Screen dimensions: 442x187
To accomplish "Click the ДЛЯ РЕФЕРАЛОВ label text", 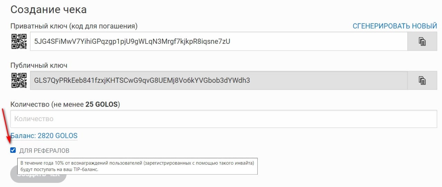I will click(x=44, y=151).
